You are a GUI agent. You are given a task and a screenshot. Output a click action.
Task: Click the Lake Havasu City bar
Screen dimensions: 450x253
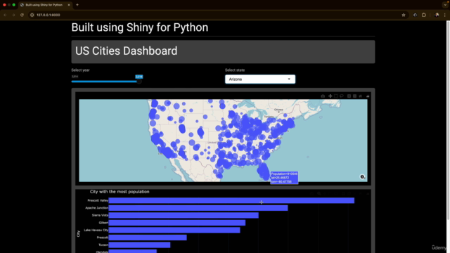click(x=174, y=230)
